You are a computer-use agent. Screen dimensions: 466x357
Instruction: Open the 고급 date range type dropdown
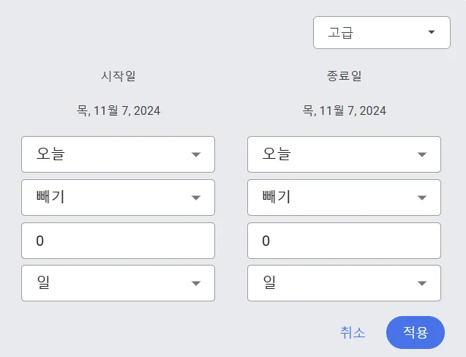click(380, 33)
